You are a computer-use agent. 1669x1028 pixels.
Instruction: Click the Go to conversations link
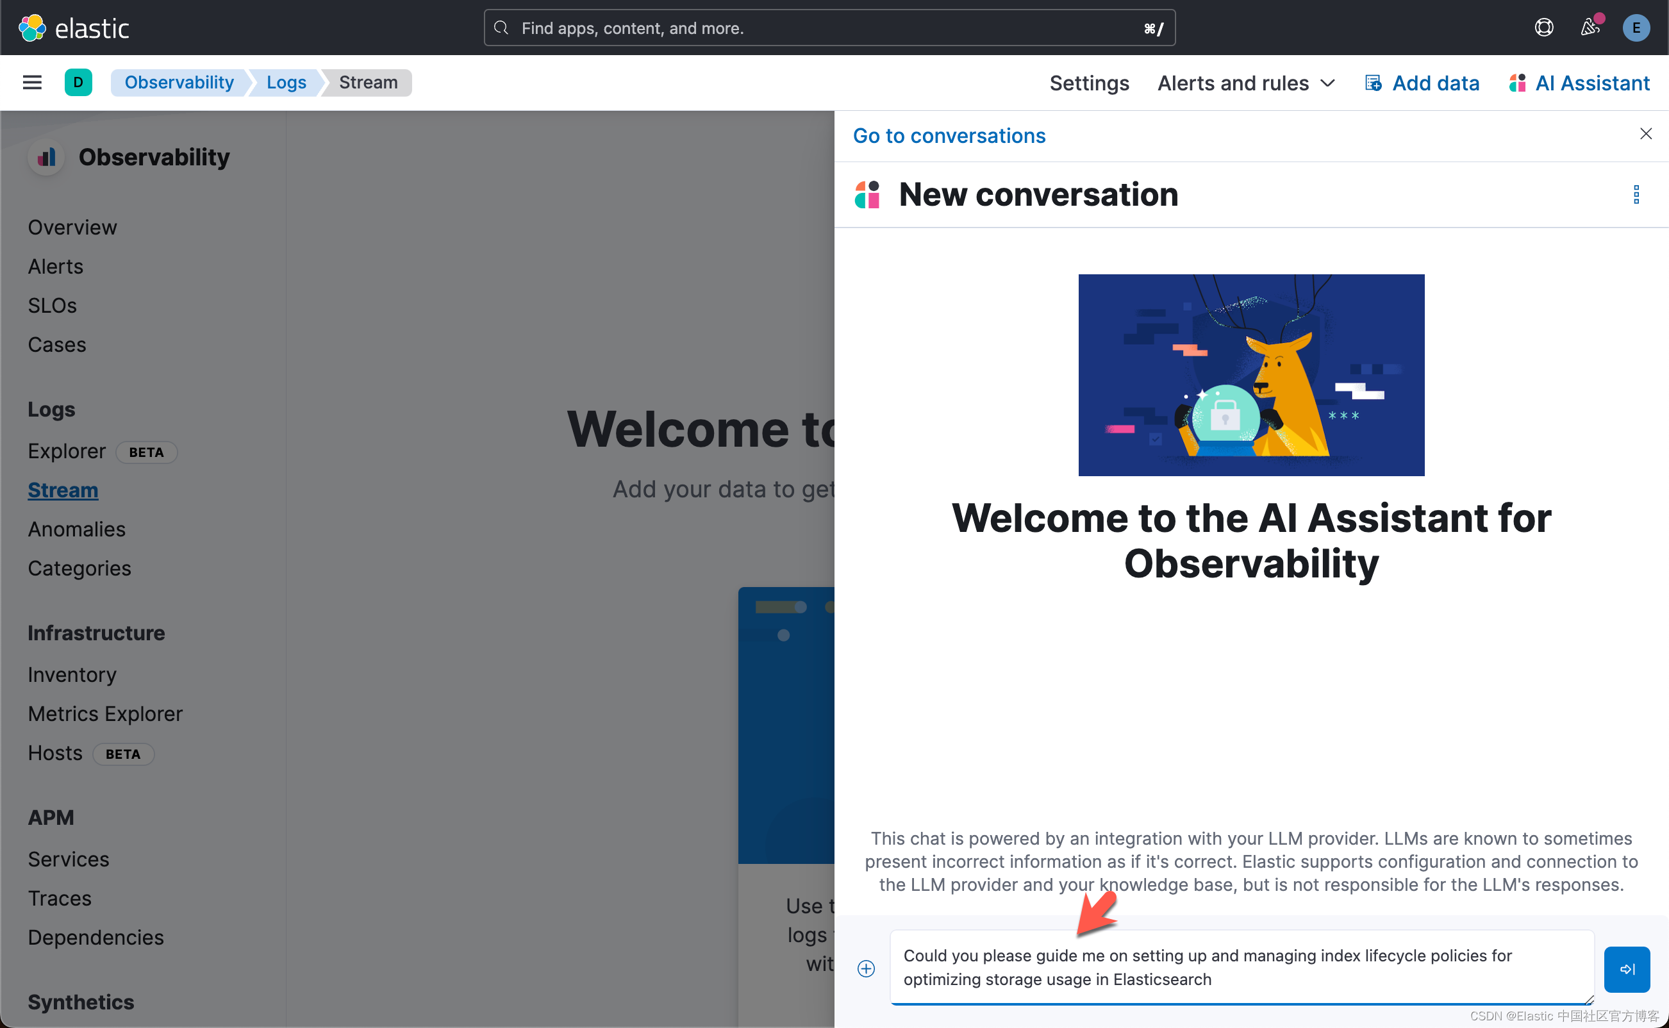coord(950,135)
